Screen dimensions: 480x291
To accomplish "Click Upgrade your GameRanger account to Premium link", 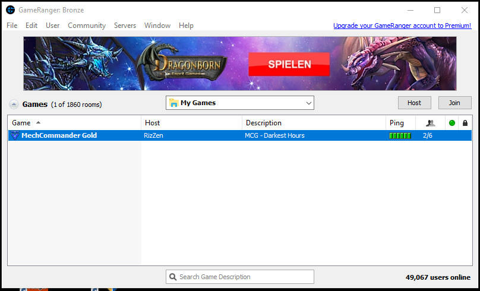I will [402, 26].
